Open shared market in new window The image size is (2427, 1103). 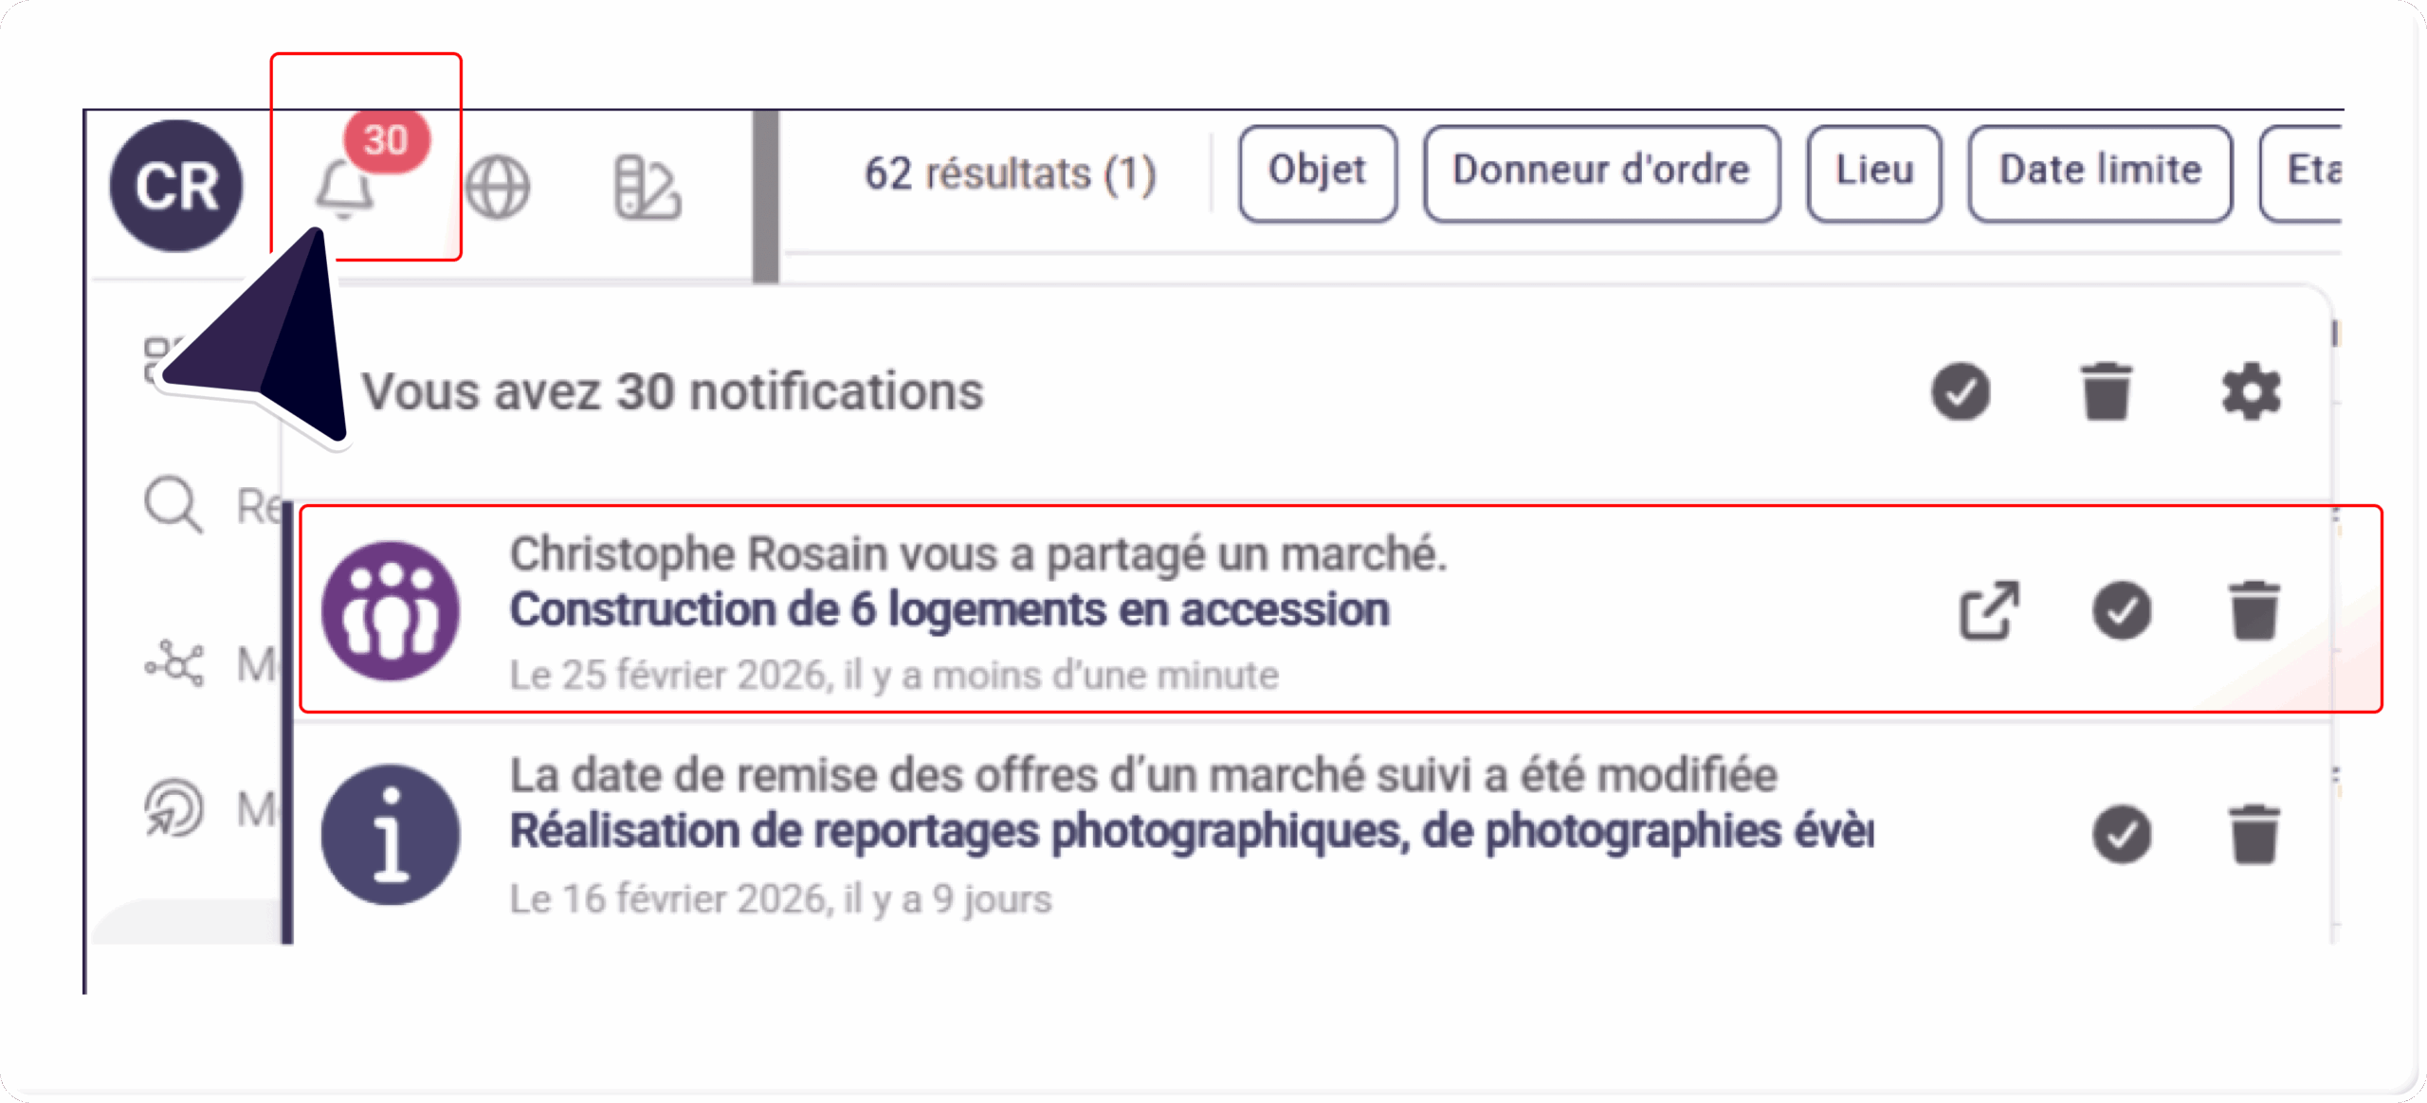(1989, 610)
